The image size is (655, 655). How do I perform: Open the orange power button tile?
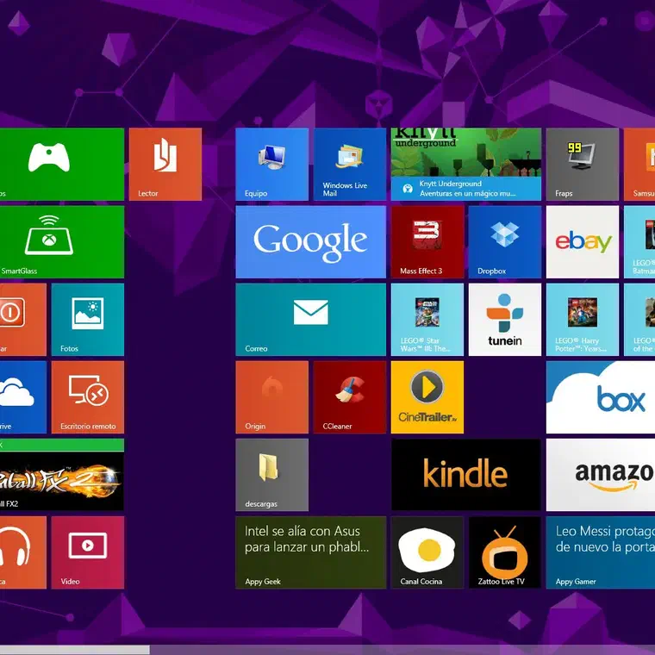tap(23, 320)
